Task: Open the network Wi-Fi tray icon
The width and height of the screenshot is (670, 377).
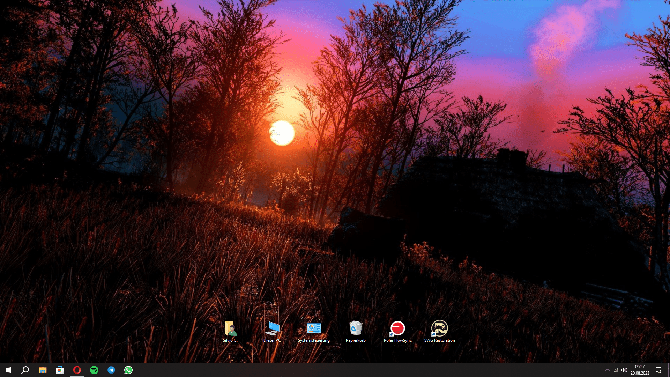Action: [x=616, y=370]
